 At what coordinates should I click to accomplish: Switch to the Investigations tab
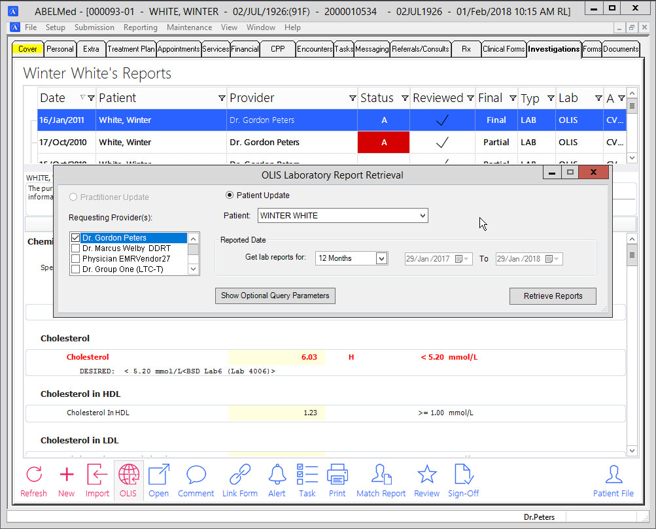coord(553,48)
